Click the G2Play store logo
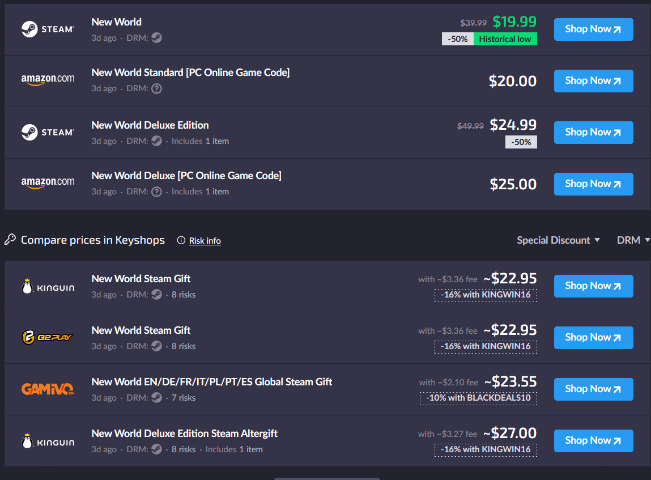 click(x=48, y=338)
